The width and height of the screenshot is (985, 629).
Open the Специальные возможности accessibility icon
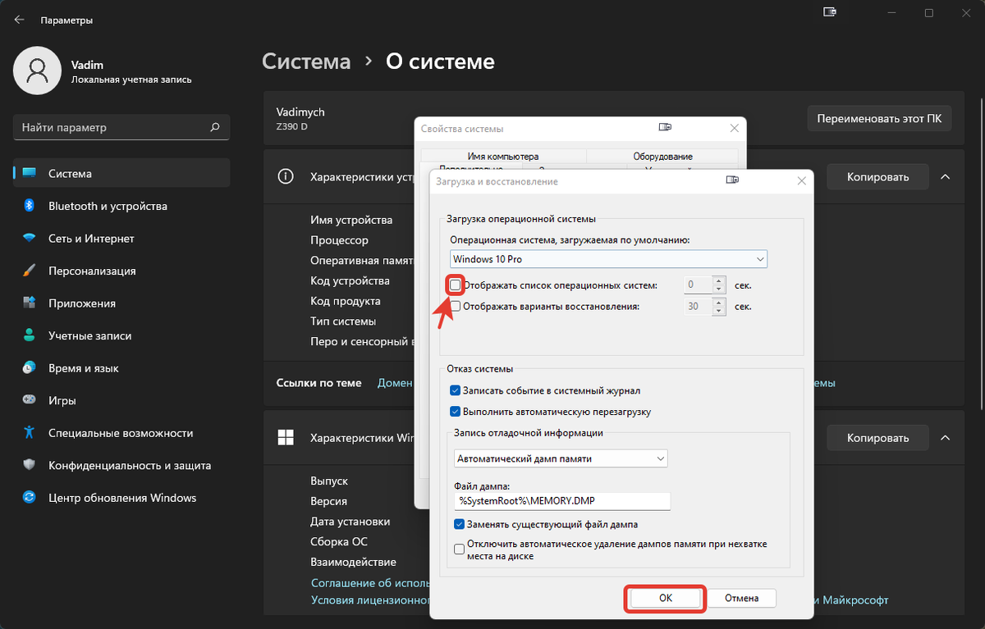(x=30, y=433)
